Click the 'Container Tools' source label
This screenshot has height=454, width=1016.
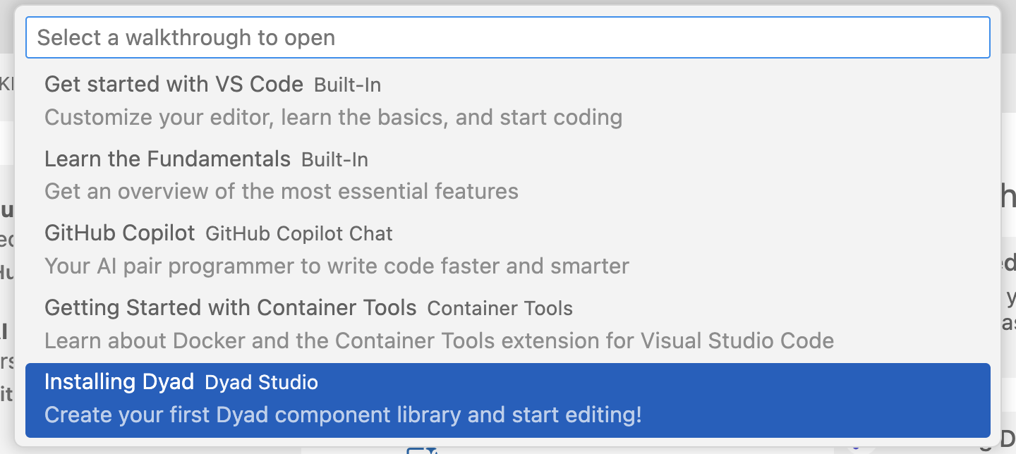click(500, 309)
